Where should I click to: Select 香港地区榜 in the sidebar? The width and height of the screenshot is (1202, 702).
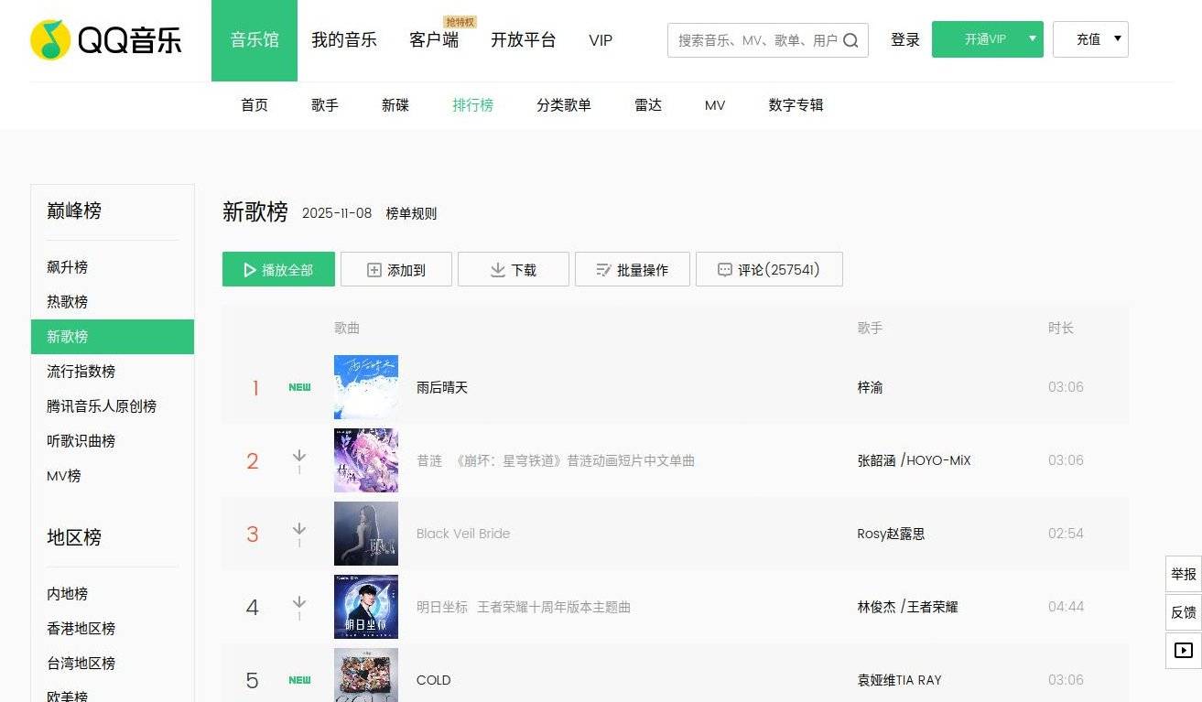pyautogui.click(x=81, y=629)
